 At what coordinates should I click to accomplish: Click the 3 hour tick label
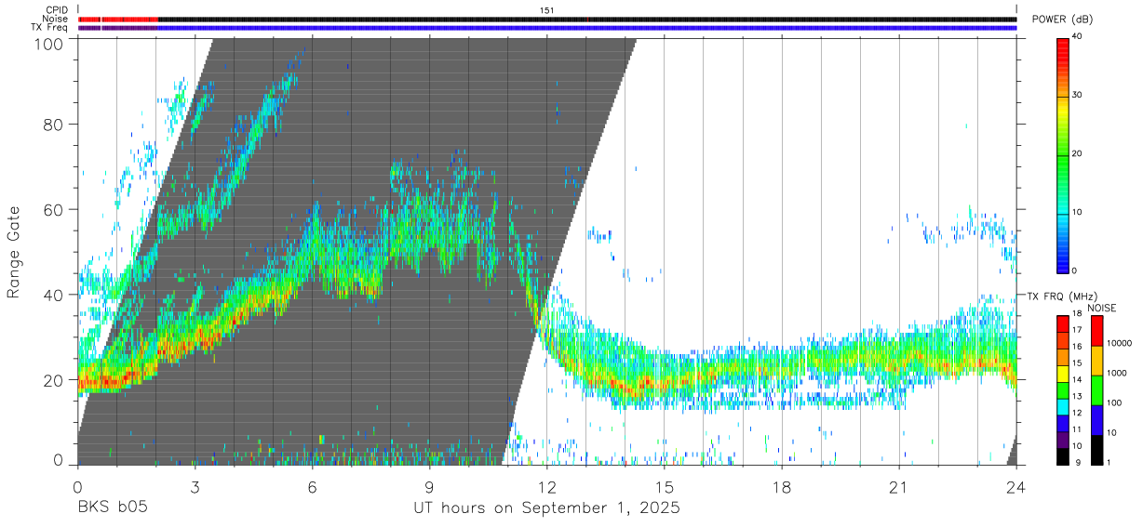tap(195, 486)
